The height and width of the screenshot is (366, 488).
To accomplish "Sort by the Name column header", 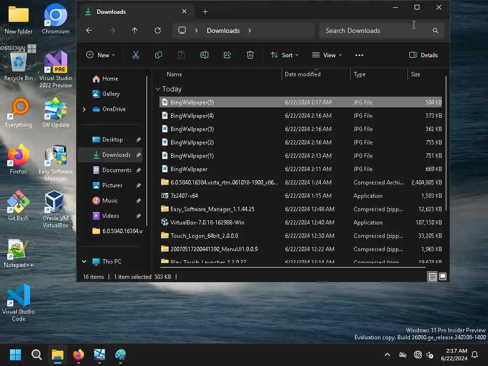I will coord(174,74).
